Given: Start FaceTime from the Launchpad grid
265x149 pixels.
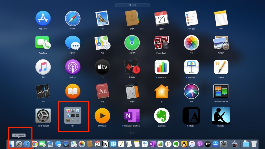Looking at the screenshot, I should coord(43,43).
